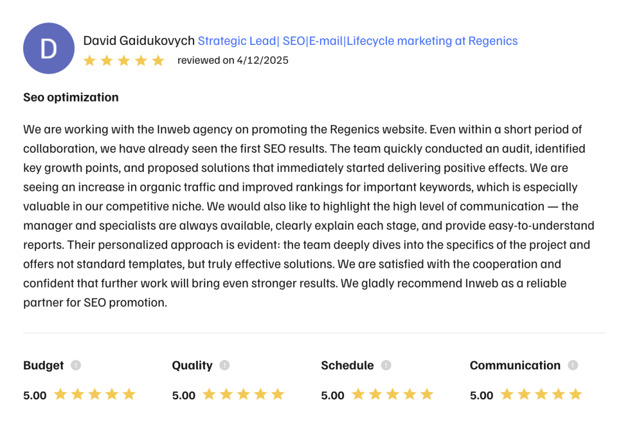Viewport: 630px width, 425px height.
Task: Open the Strategic Lead at Regenics link
Action: [x=357, y=41]
